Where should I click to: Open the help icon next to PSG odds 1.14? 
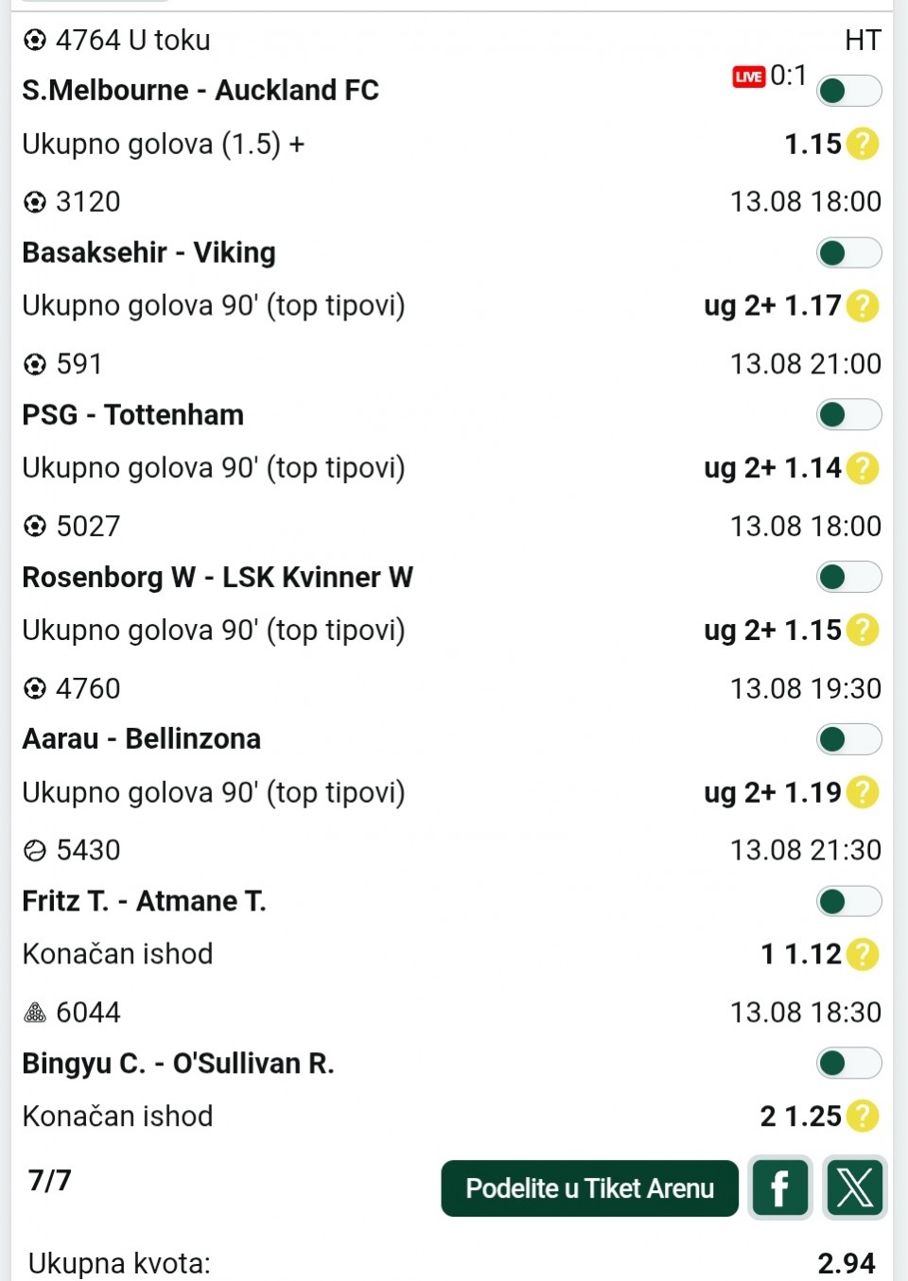click(x=862, y=468)
